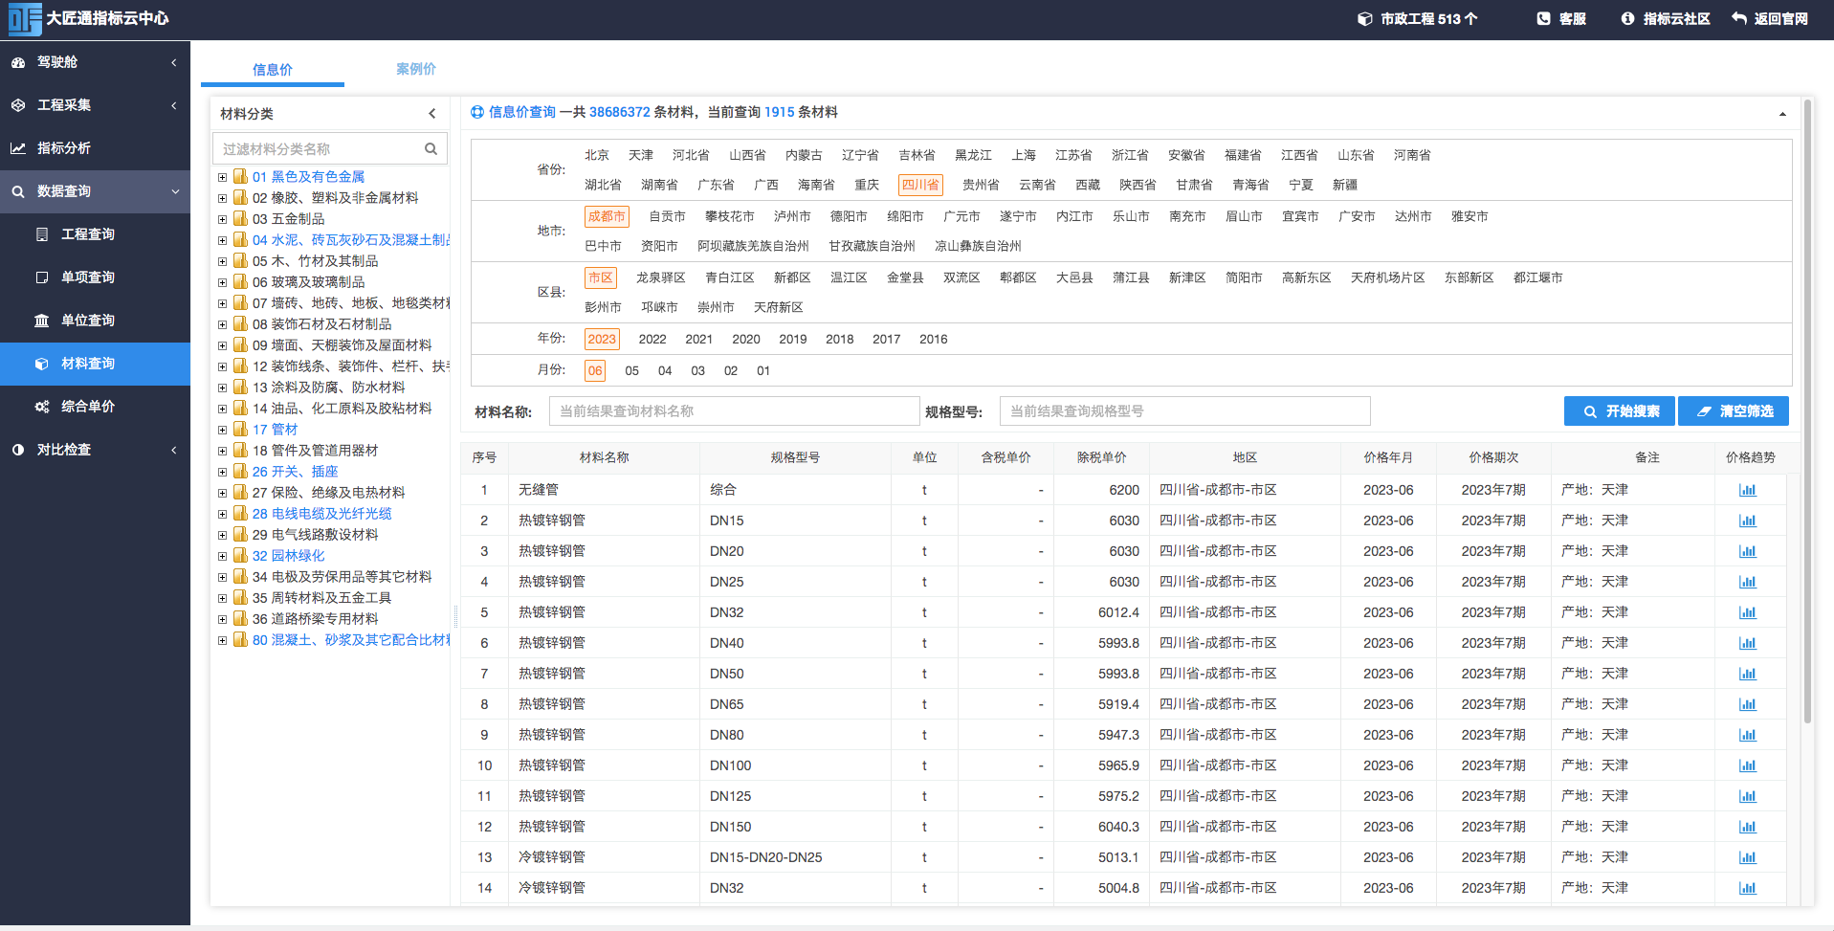Viewport: 1834px width, 931px height.
Task: Choose 重庆 province filter
Action: [x=867, y=185]
